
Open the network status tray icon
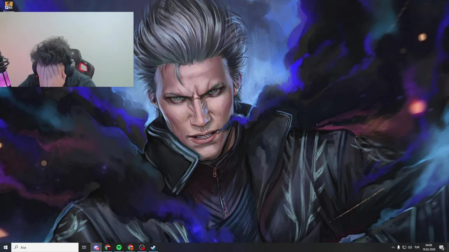click(404, 247)
